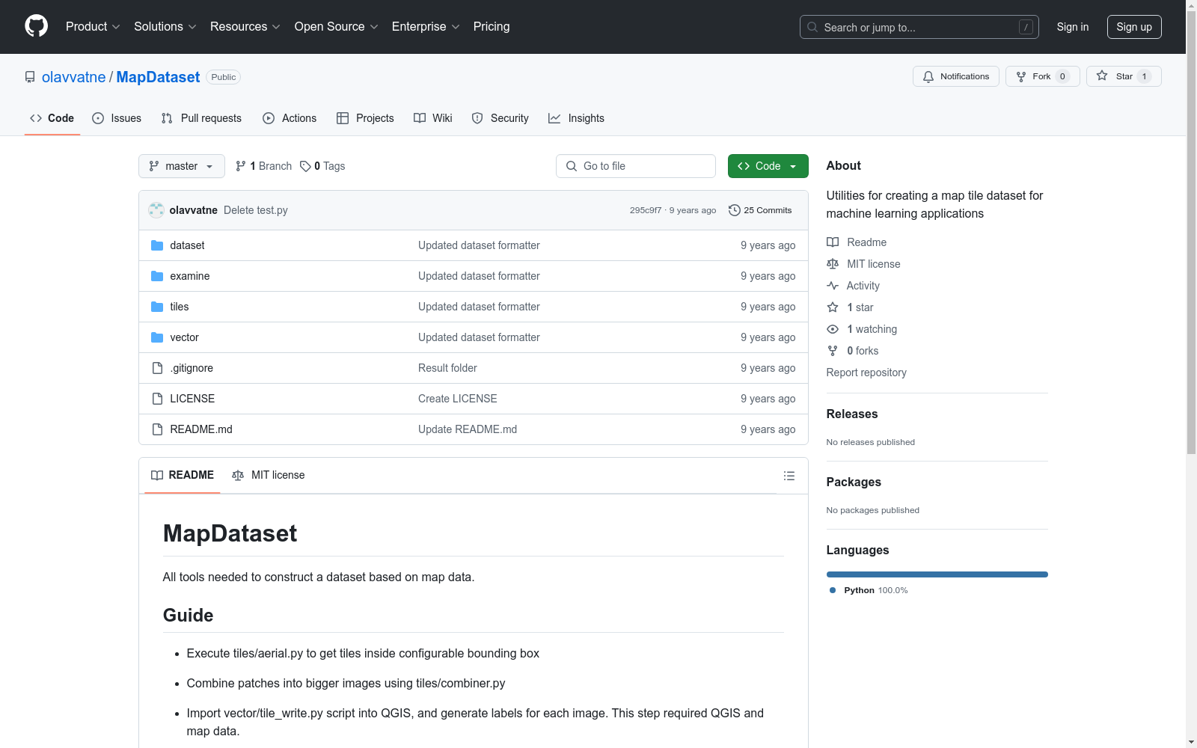Open the MapDataset repository name link
Screen dimensions: 1197x748
point(158,77)
